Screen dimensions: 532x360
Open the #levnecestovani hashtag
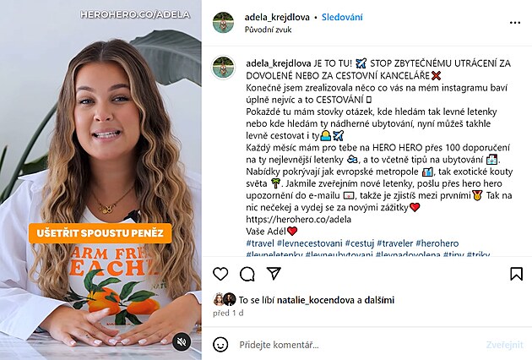[x=310, y=243]
